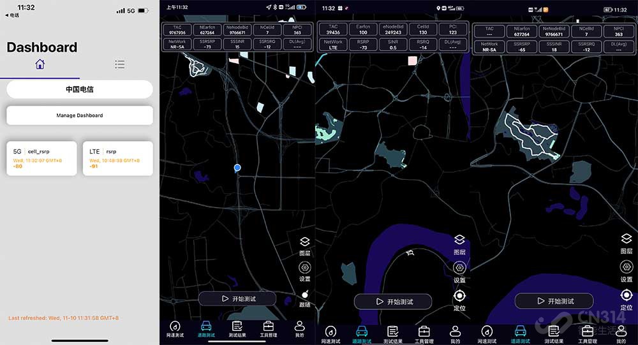Tap the PCI 123 cell
Screen dimensions: 638x345
pos(453,29)
